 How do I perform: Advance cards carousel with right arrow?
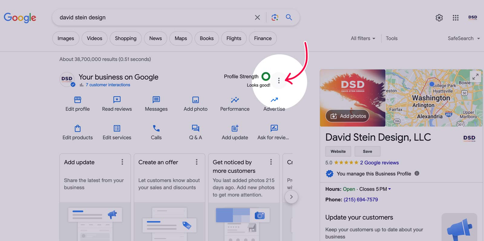tap(291, 197)
